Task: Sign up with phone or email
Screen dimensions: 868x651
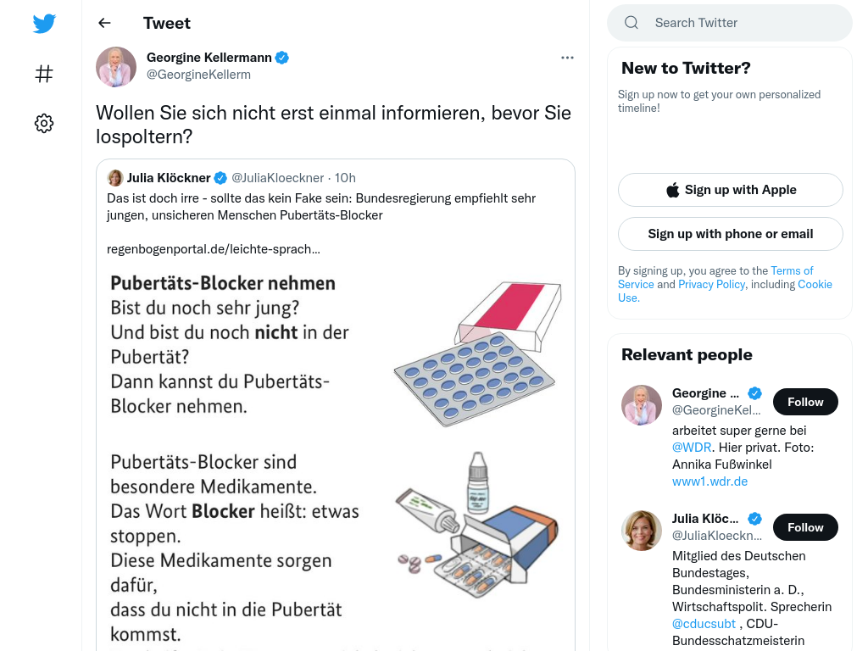Action: (730, 234)
